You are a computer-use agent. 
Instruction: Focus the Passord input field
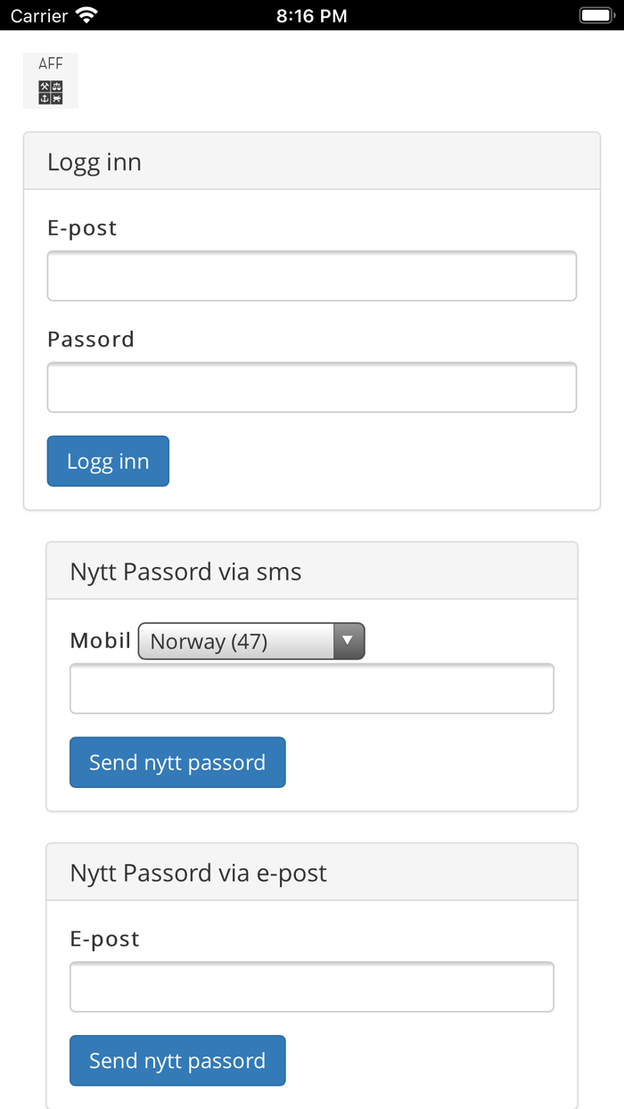coord(312,388)
